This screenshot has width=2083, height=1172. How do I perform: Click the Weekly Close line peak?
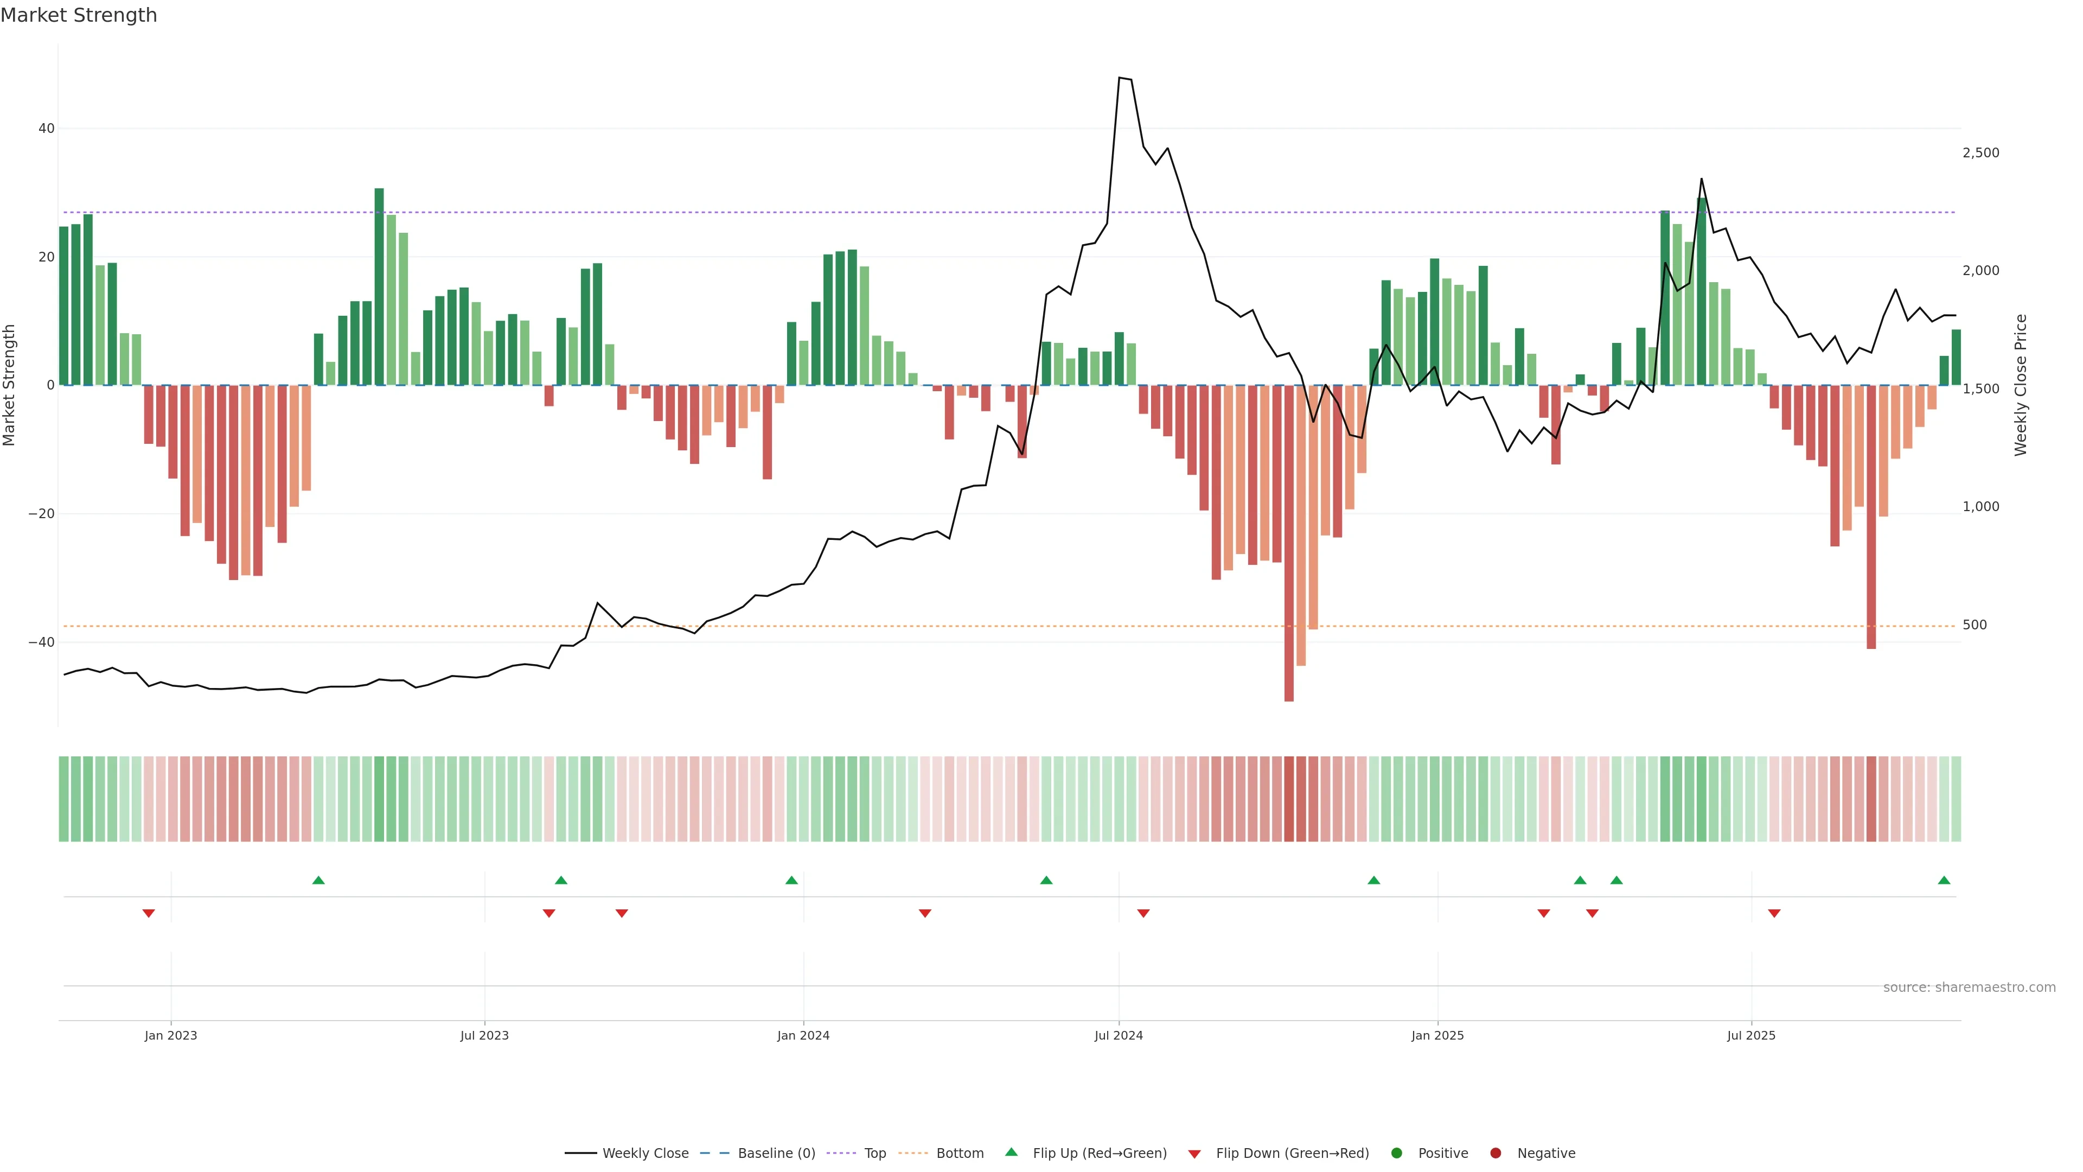coord(1120,78)
